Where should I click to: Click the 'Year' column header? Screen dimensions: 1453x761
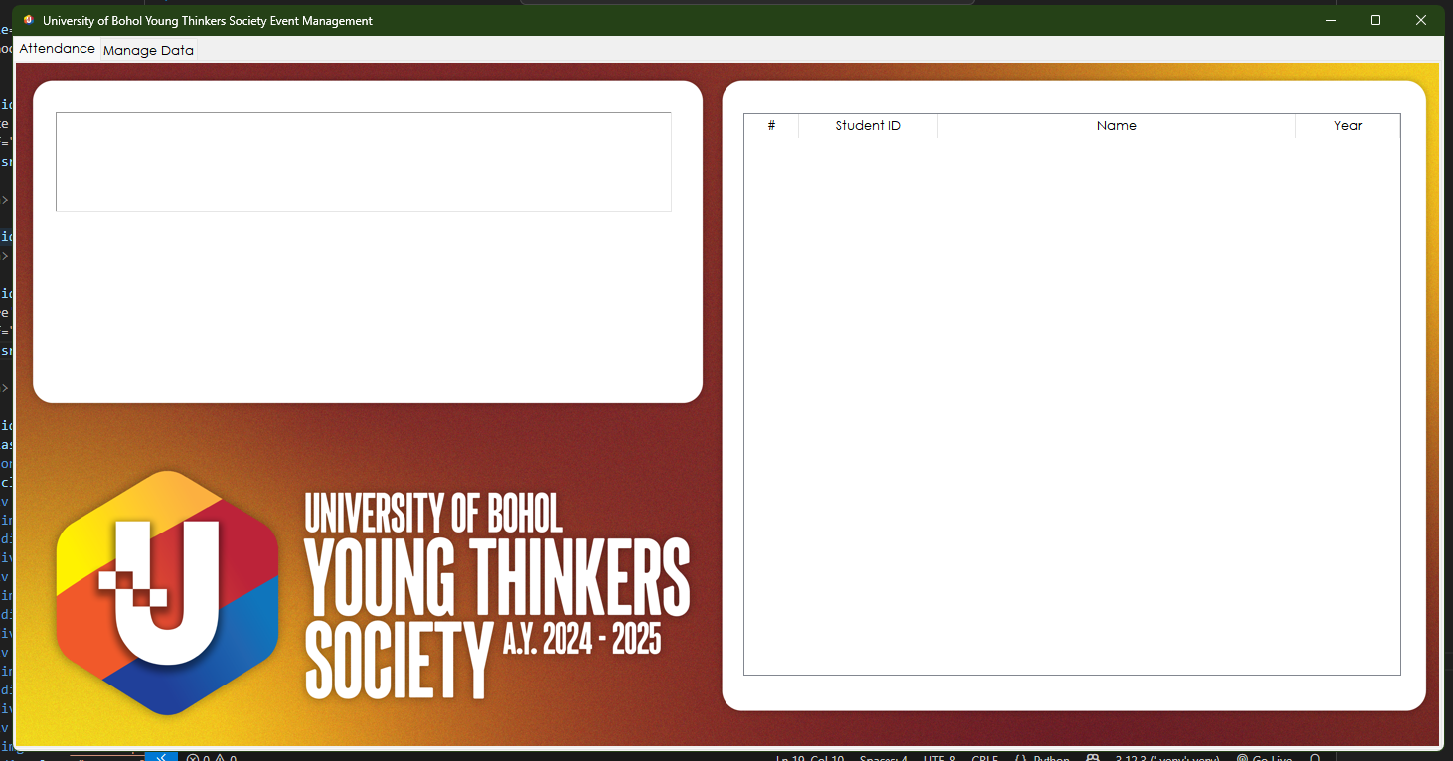pos(1348,126)
